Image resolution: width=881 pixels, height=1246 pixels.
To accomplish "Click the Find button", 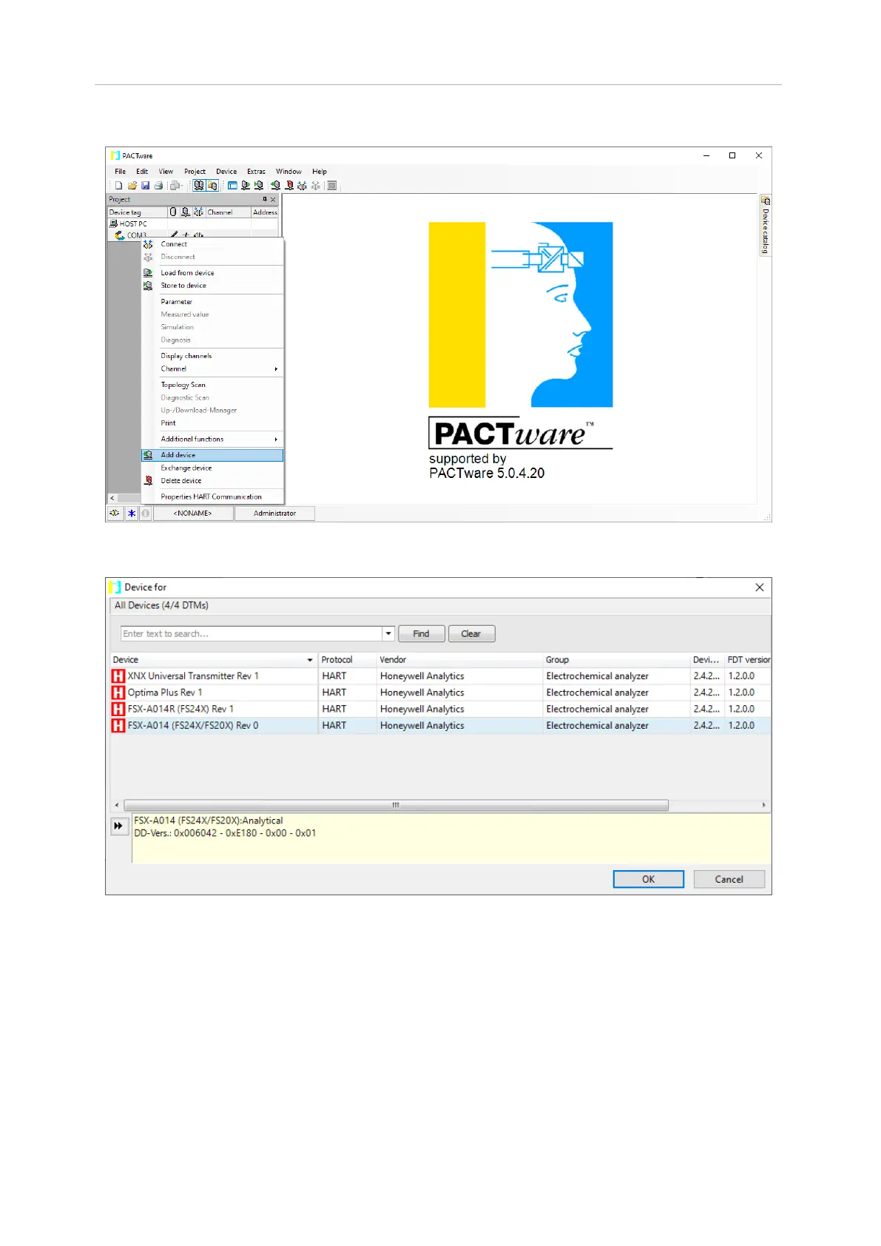I will (x=421, y=634).
